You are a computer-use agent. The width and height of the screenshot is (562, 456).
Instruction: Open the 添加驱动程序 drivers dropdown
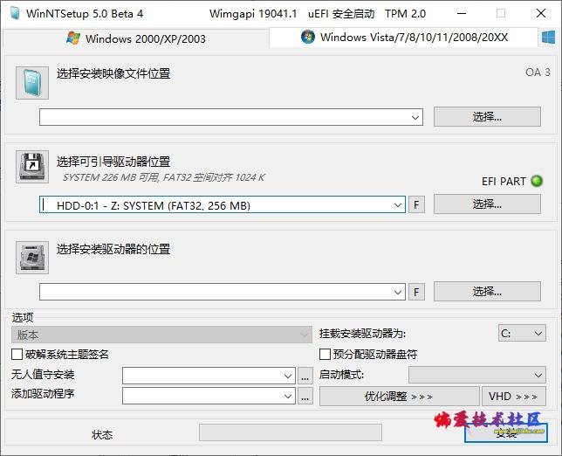tap(287, 396)
